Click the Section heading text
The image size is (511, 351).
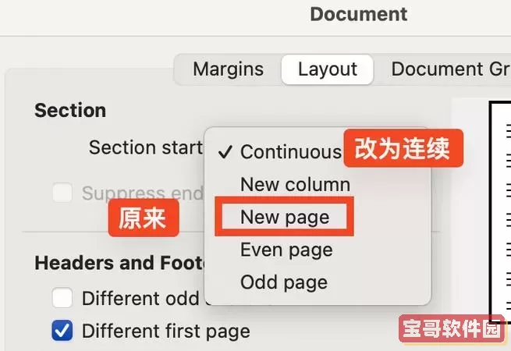(70, 110)
